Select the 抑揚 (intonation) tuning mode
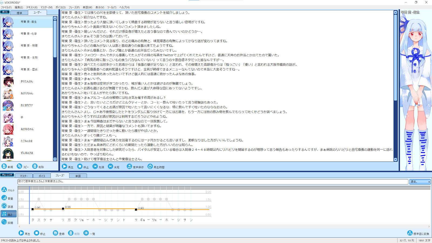 pyautogui.click(x=8, y=222)
